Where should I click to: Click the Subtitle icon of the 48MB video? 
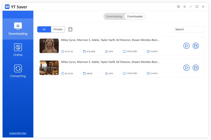pyautogui.click(x=148, y=73)
